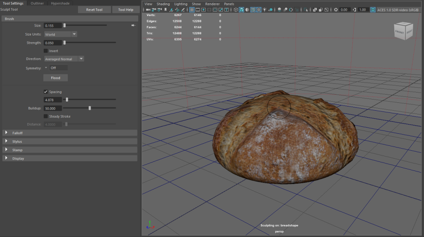Enable the Invert checkbox
The width and height of the screenshot is (424, 237).
pyautogui.click(x=46, y=51)
